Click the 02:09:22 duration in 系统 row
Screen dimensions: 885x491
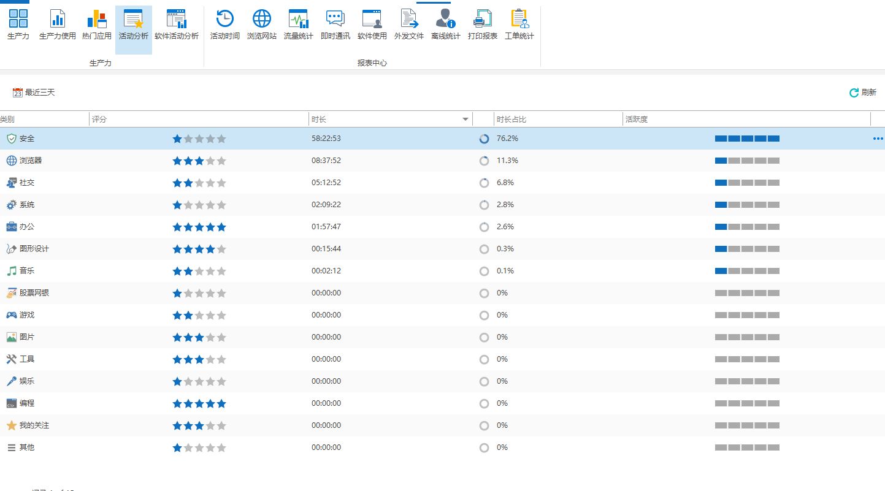(326, 205)
